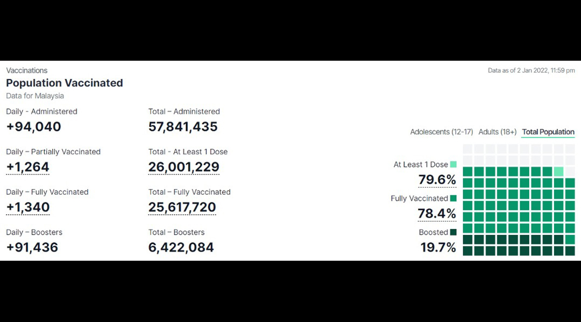Click the Boosted legend swatch
This screenshot has height=322, width=581.
coord(453,232)
